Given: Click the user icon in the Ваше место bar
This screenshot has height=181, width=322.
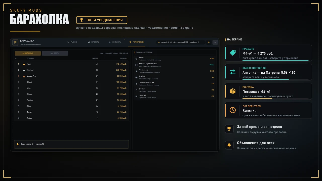Looking at the screenshot, I should pyautogui.click(x=18, y=144).
